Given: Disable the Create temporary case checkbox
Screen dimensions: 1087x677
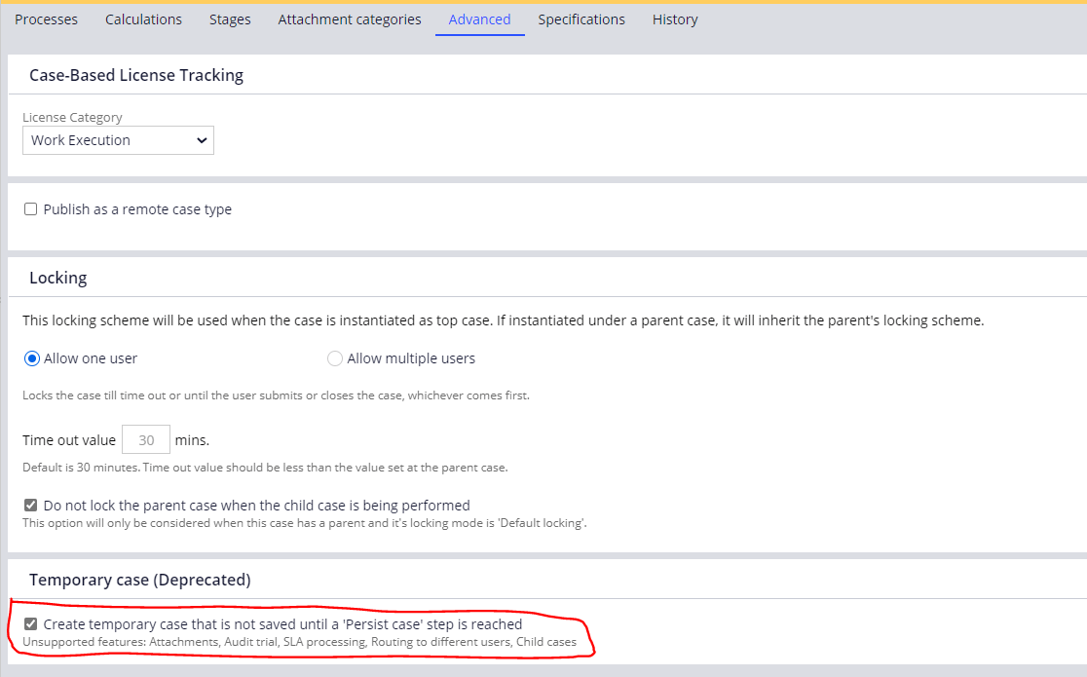Looking at the screenshot, I should [30, 623].
